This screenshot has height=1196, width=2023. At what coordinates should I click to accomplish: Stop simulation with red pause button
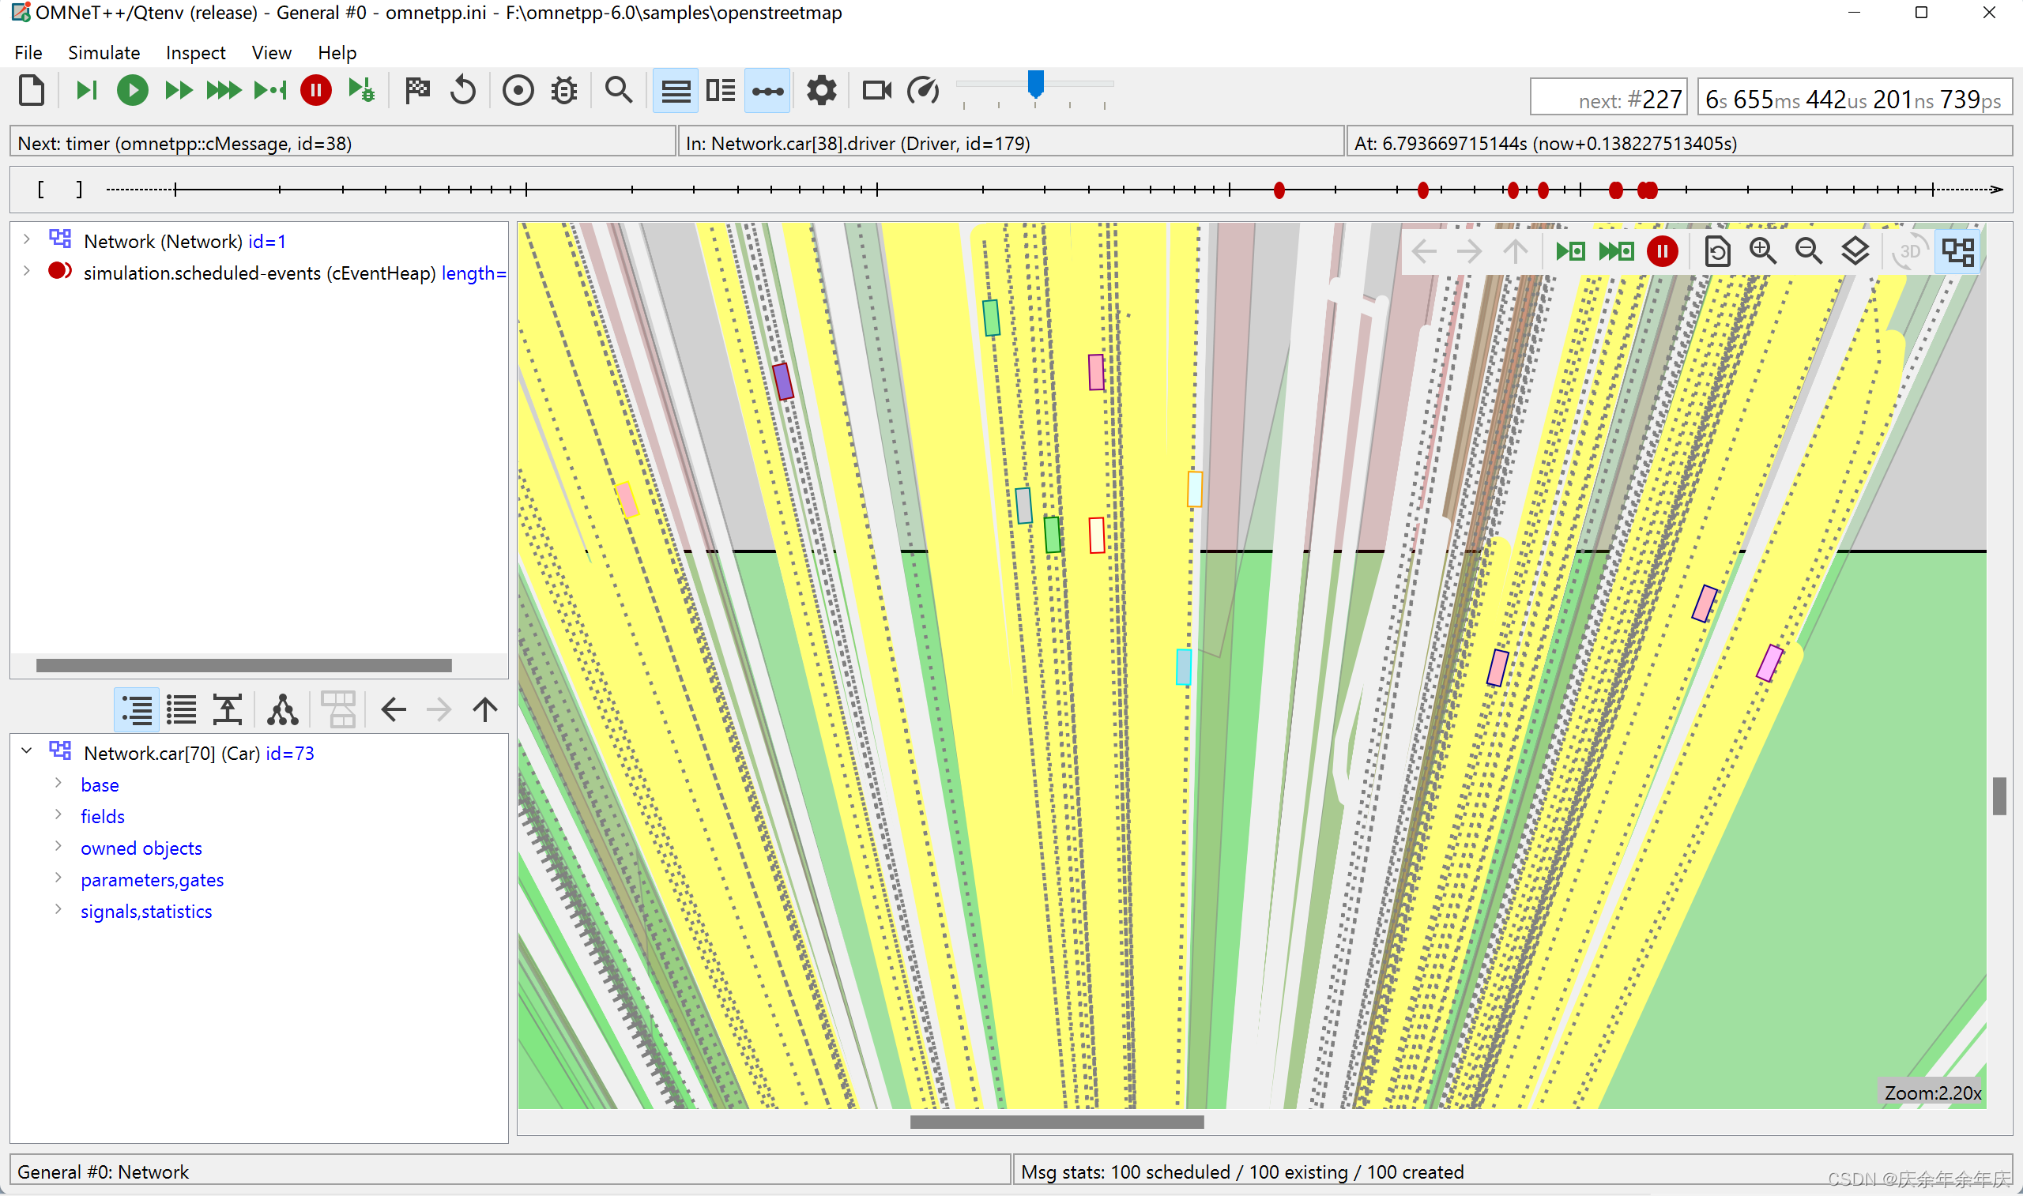(x=315, y=90)
